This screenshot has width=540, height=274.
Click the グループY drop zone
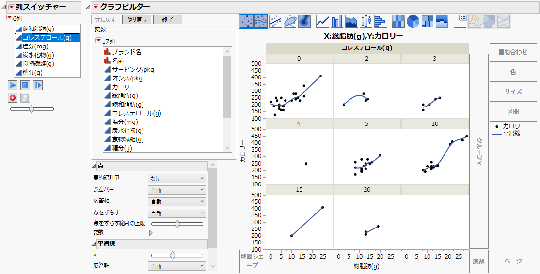tap(479, 151)
